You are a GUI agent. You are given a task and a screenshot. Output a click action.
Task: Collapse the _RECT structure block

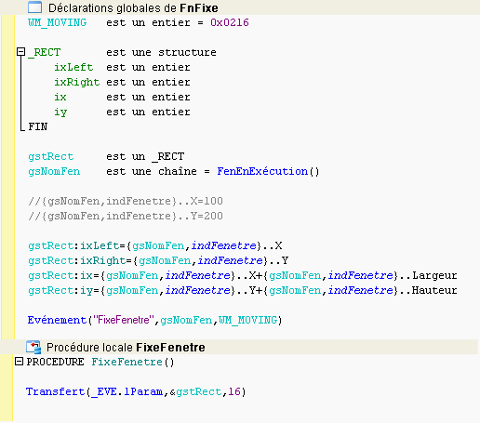point(20,52)
